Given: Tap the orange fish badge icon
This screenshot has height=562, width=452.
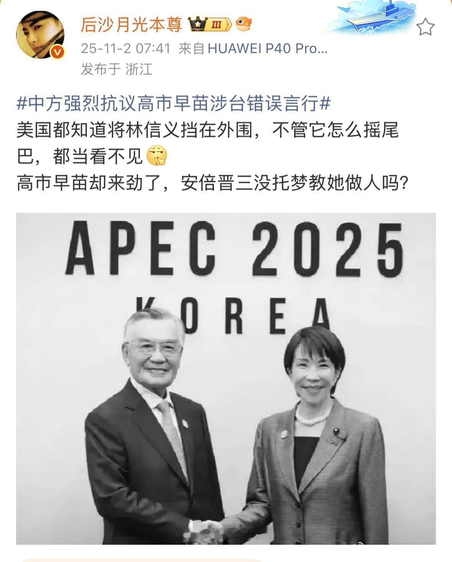Looking at the screenshot, I should [x=243, y=25].
